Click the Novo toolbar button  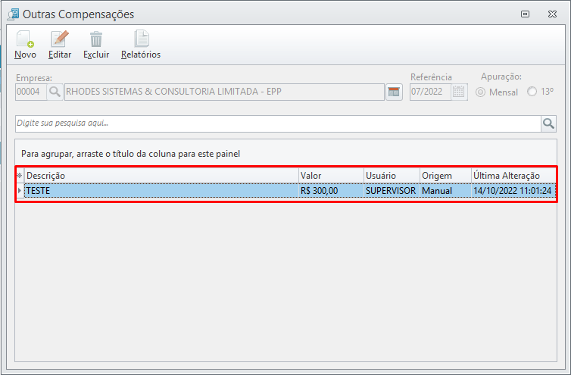[25, 45]
